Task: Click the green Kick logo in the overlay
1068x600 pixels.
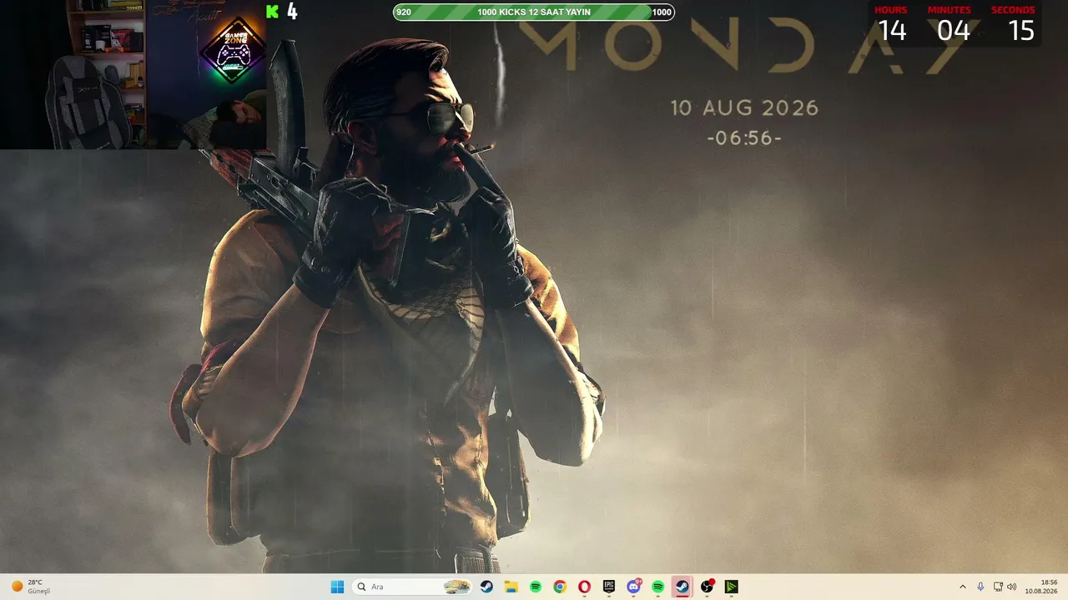Action: pyautogui.click(x=272, y=11)
